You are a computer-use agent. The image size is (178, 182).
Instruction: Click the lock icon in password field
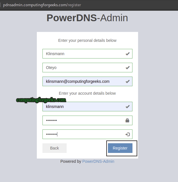pyautogui.click(x=127, y=120)
